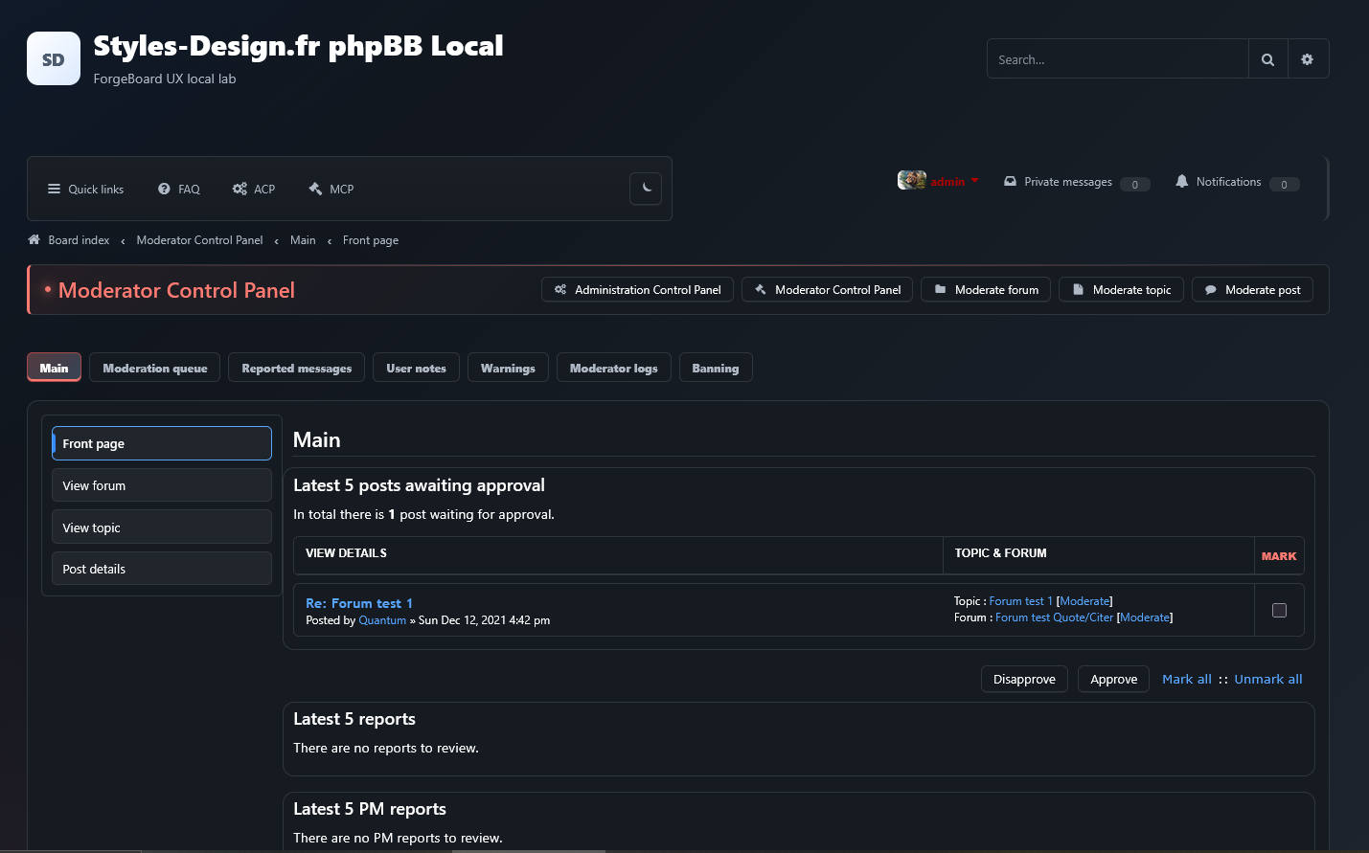Viewport: 1369px width, 853px height.
Task: Toggle dark mode moon icon
Action: (x=646, y=189)
